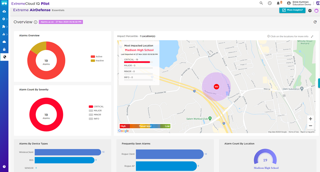Click Madison High School in map card
Image resolution: width=320 pixels, height=172 pixels.
click(x=139, y=50)
